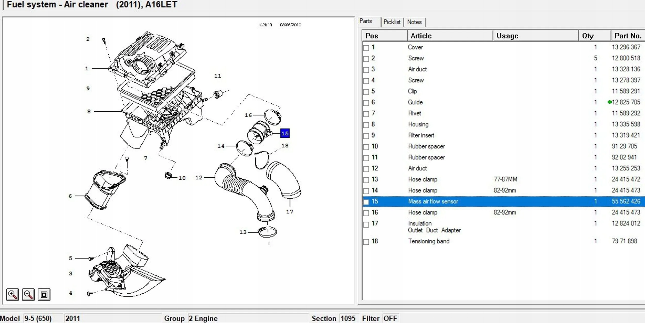Click the Part No. column header
645x323 pixels.
(628, 36)
